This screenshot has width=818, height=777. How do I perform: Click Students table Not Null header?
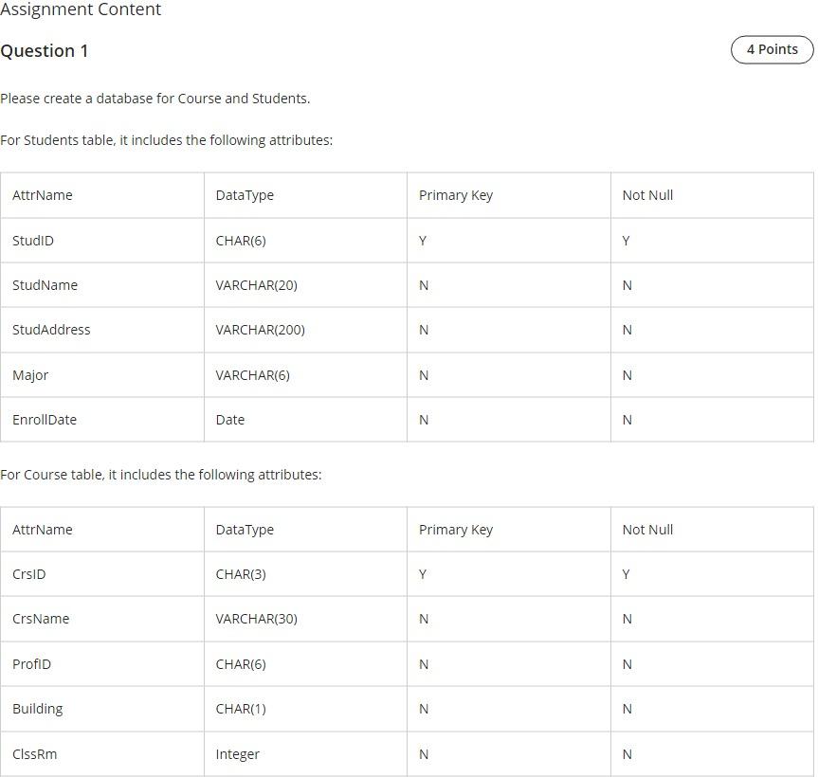[712, 195]
